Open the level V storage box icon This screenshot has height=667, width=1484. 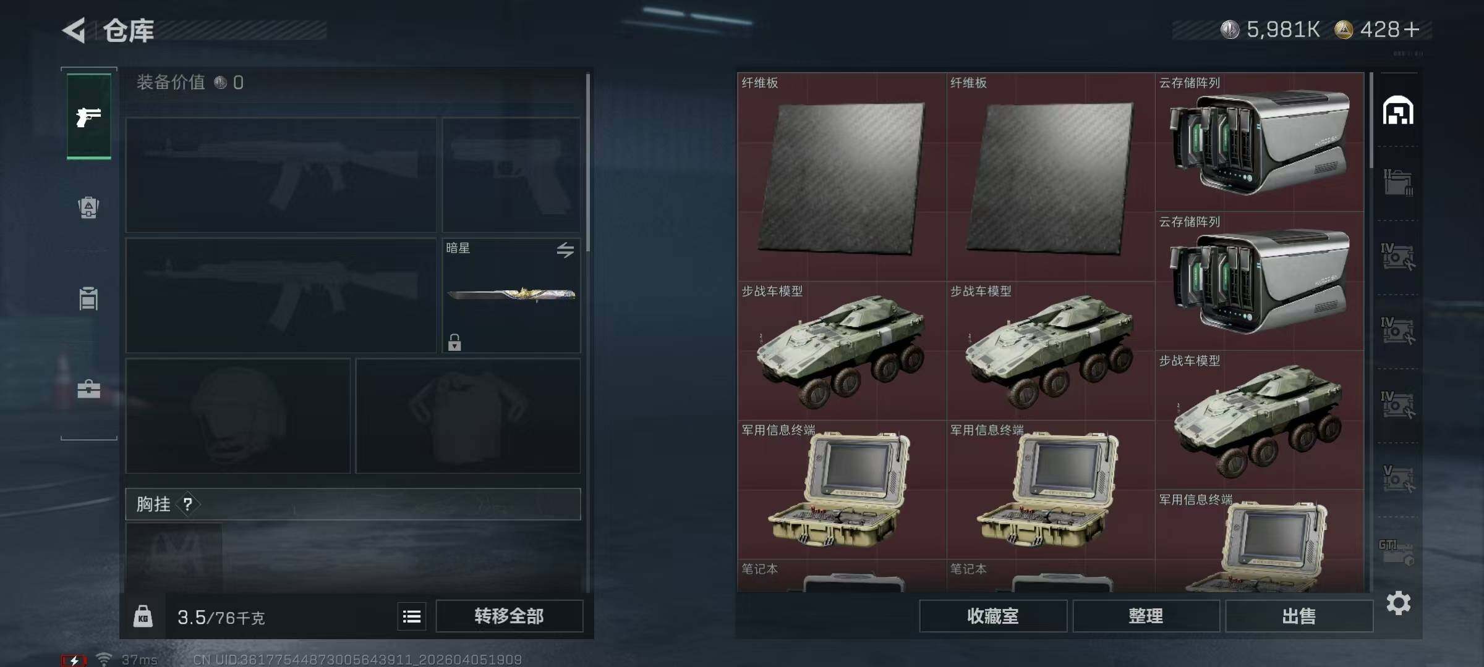tap(1397, 479)
